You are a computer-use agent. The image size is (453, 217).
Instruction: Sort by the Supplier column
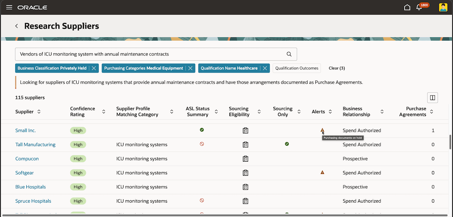click(39, 112)
